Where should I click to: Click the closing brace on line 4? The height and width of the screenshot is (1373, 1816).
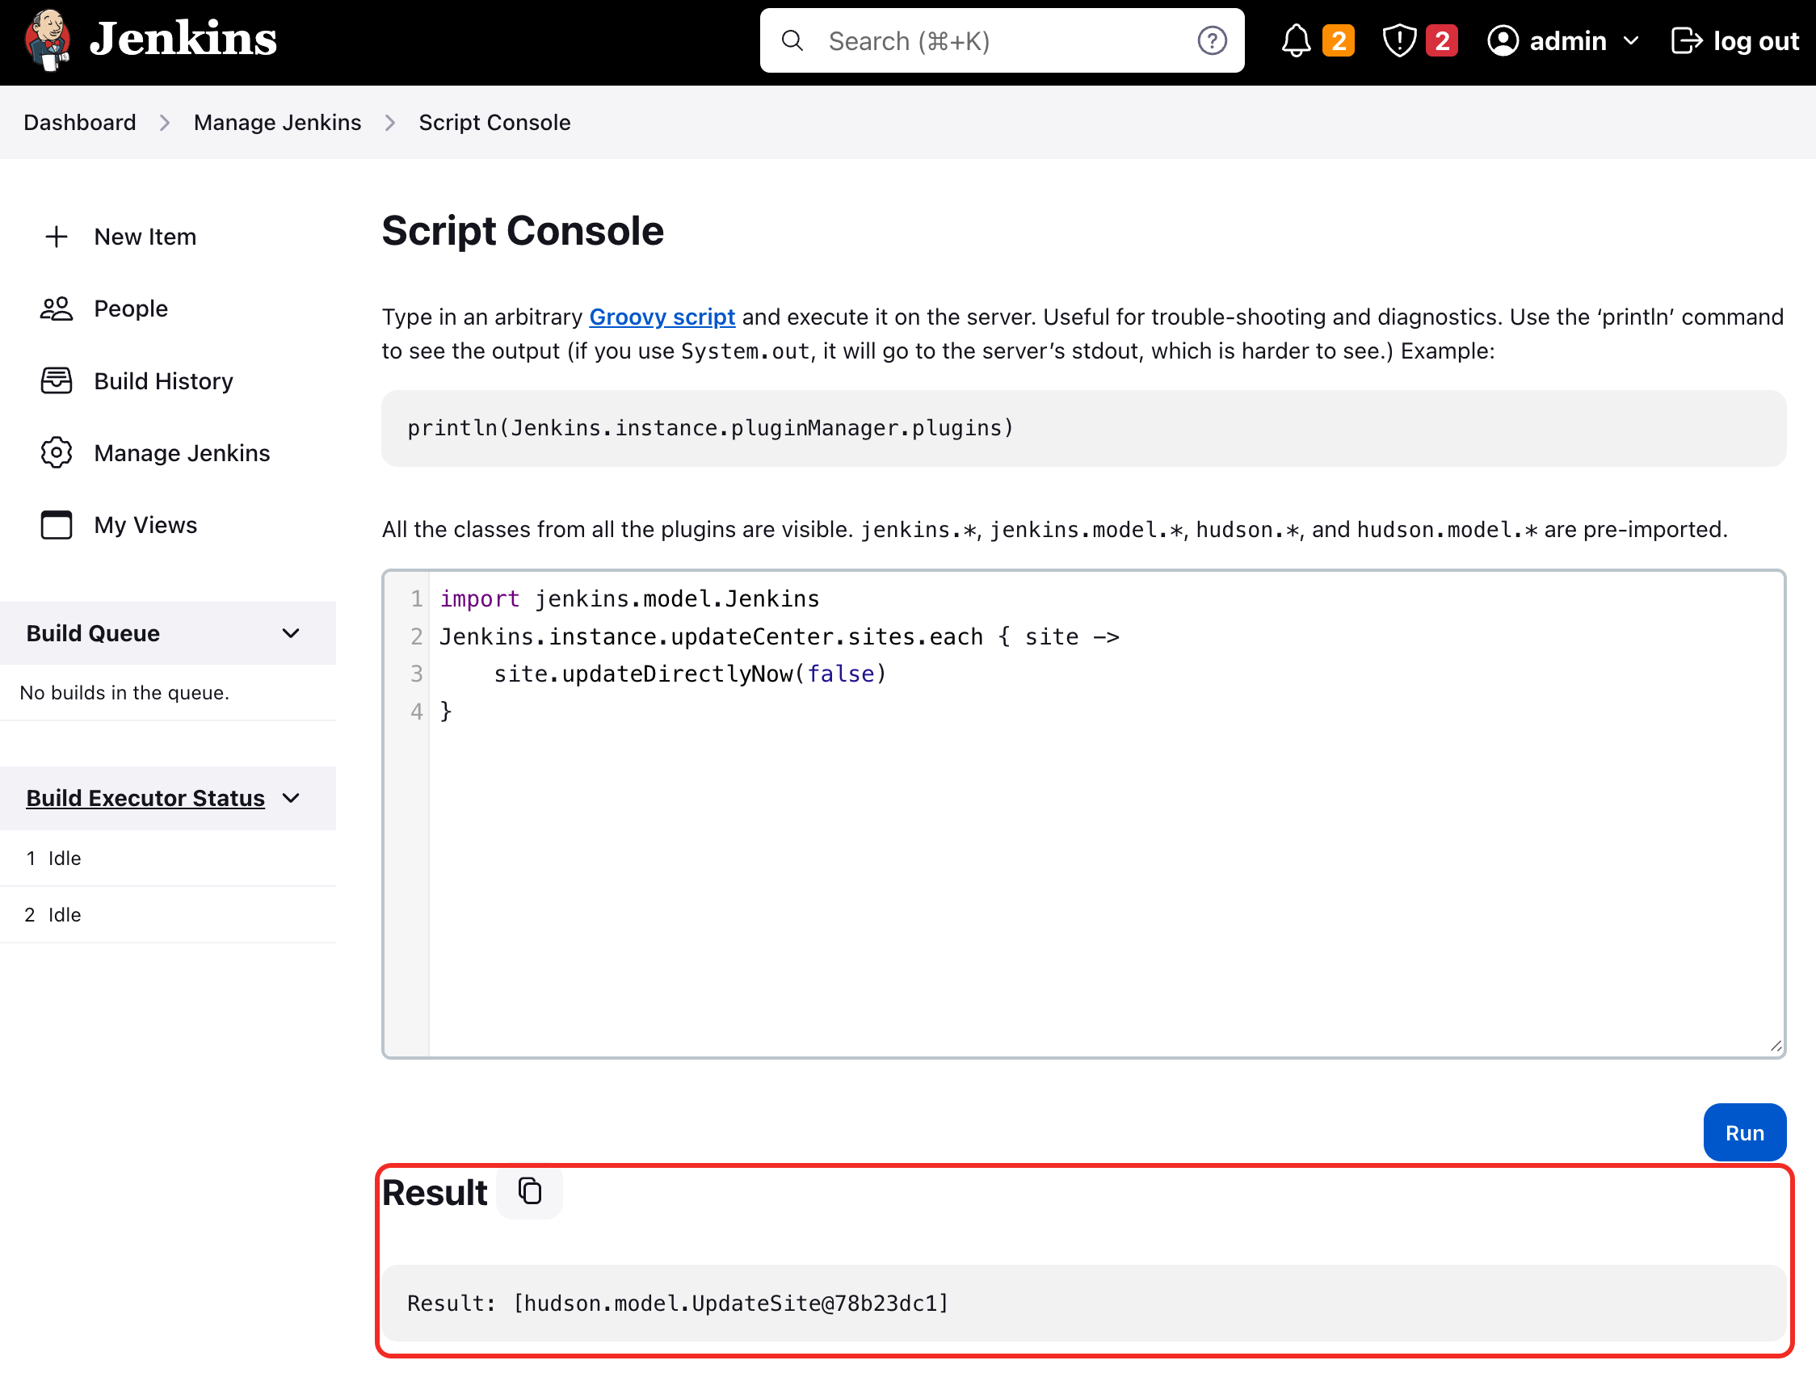(446, 712)
